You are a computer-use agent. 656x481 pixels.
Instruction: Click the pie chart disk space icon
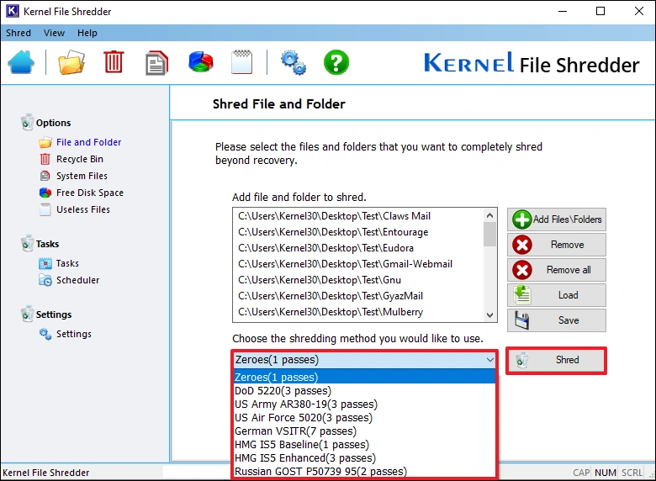coord(200,63)
